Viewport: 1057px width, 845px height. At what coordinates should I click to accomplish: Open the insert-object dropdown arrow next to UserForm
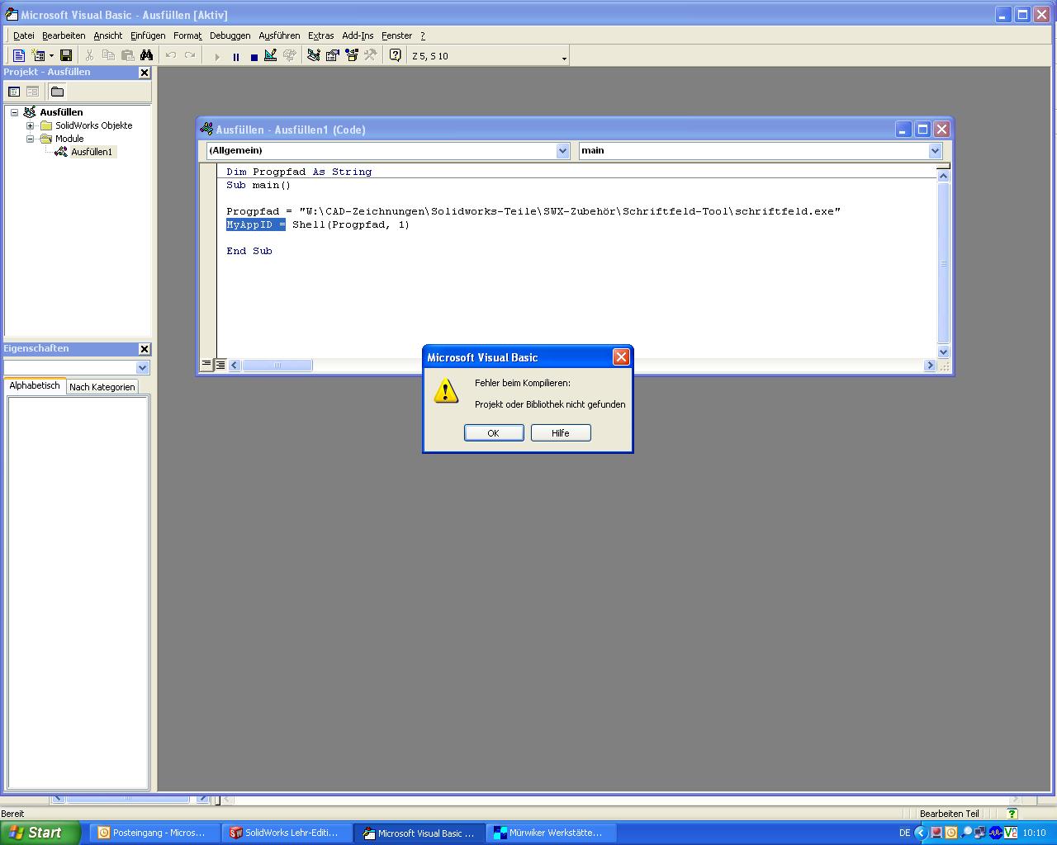tap(51, 55)
